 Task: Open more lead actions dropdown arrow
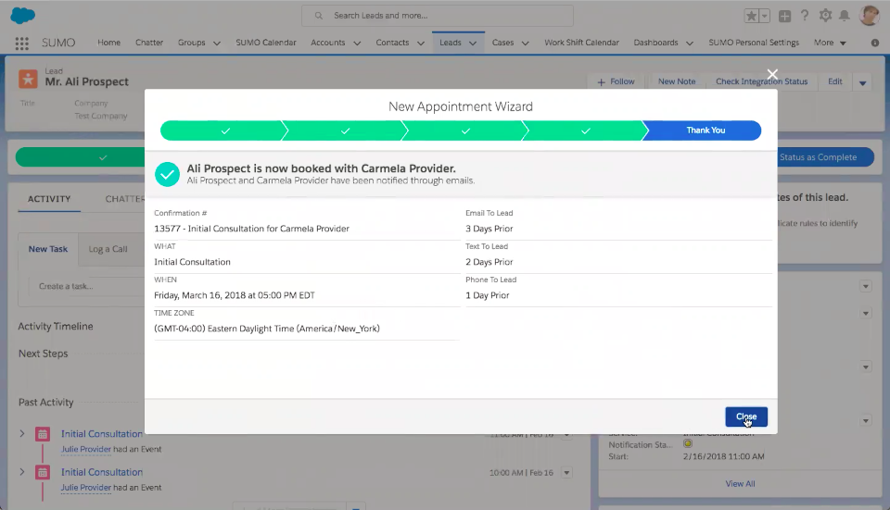862,82
